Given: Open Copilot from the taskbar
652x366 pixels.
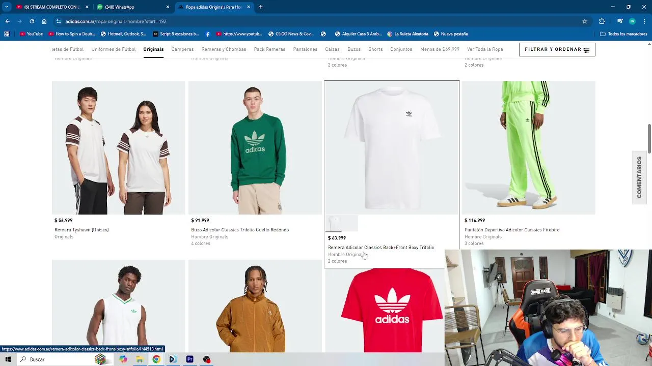Looking at the screenshot, I should coord(123,359).
